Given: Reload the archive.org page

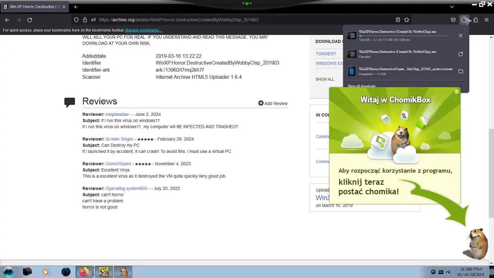Looking at the screenshot, I should click(x=30, y=20).
